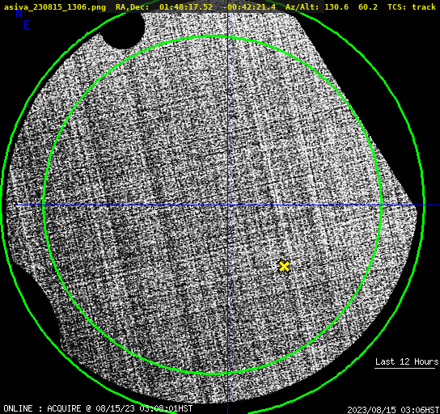Click the yellow X telescope pointing marker

[284, 267]
